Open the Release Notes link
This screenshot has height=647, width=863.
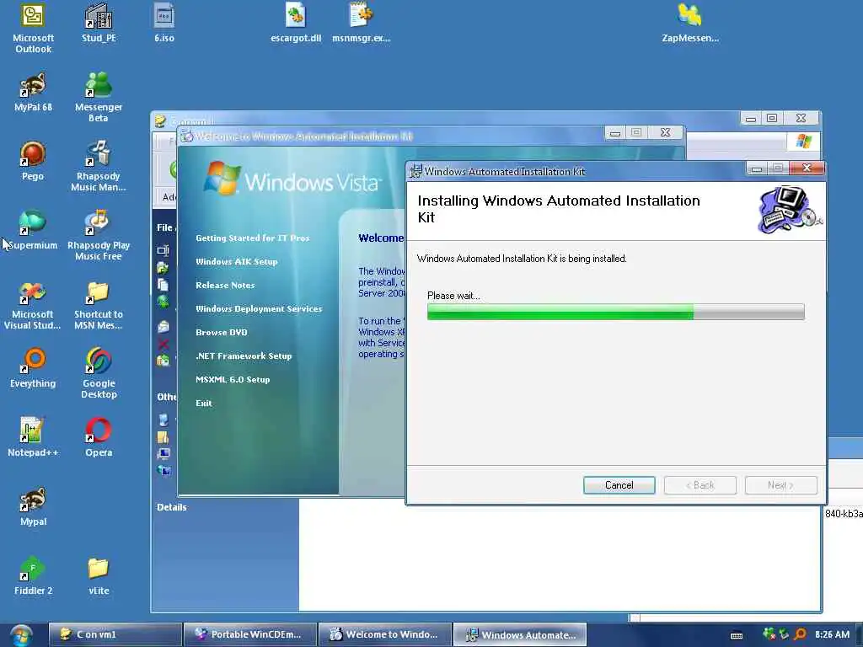225,286
